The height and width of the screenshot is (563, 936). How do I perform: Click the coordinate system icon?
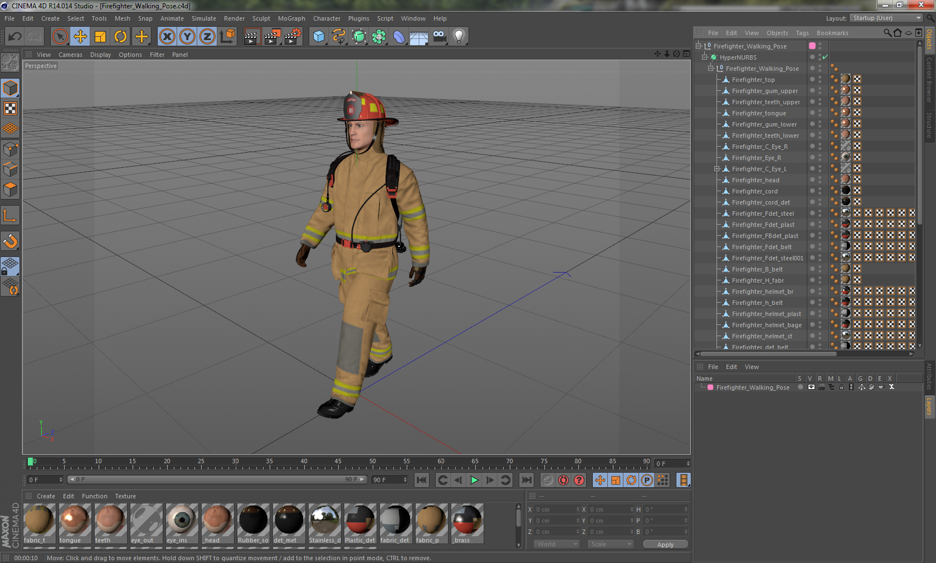pyautogui.click(x=227, y=37)
